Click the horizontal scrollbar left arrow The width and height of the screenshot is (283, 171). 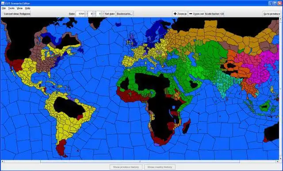click(2, 161)
